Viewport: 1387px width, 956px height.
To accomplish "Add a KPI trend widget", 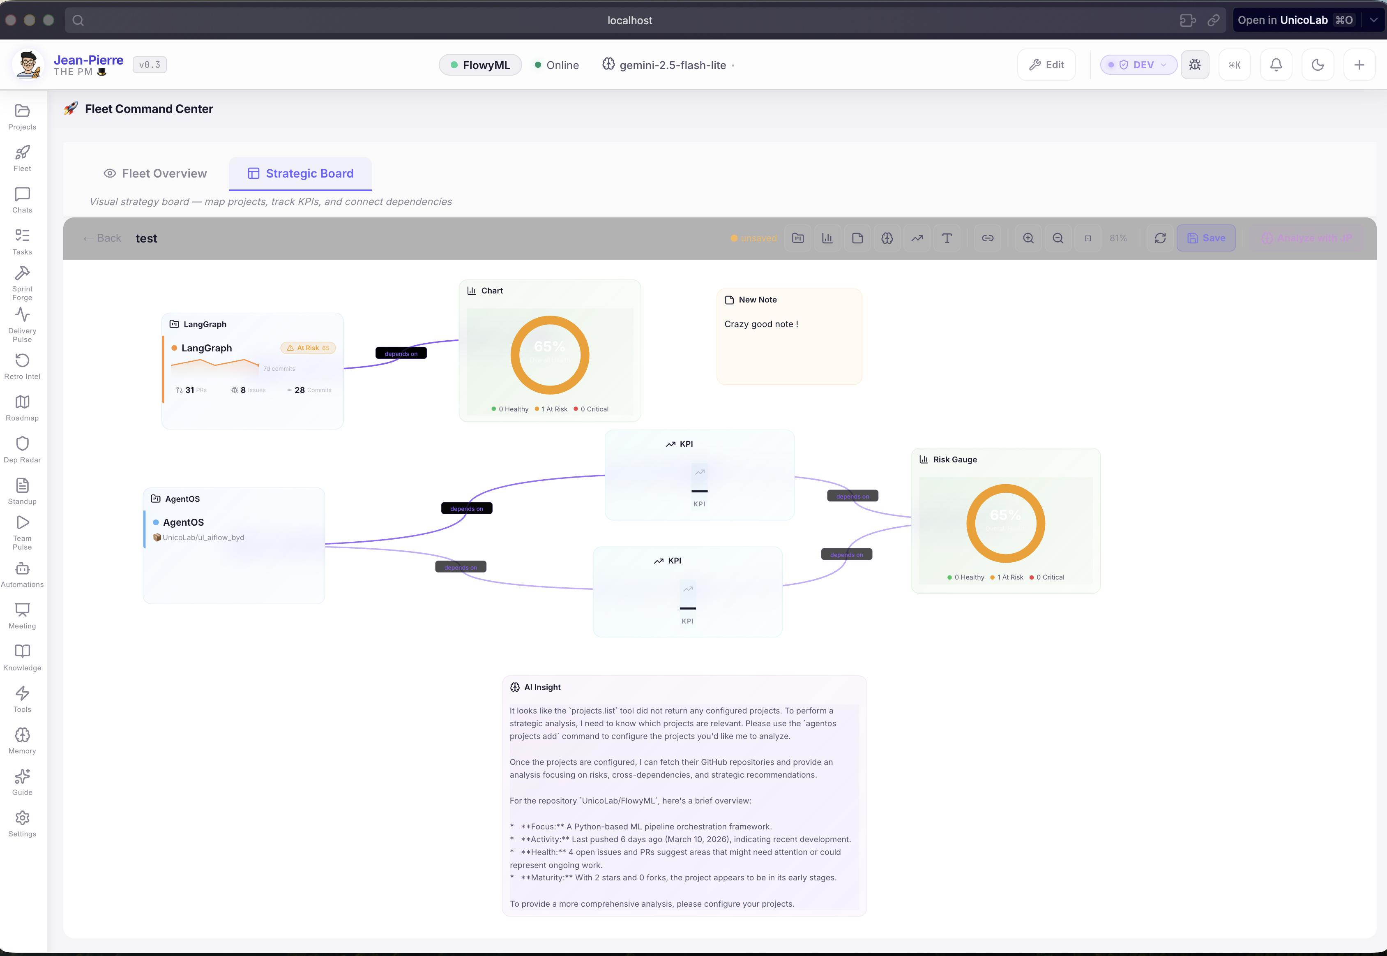I will tap(917, 238).
